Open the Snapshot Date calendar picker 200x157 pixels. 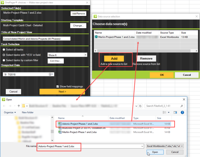pyautogui.click(x=51, y=74)
